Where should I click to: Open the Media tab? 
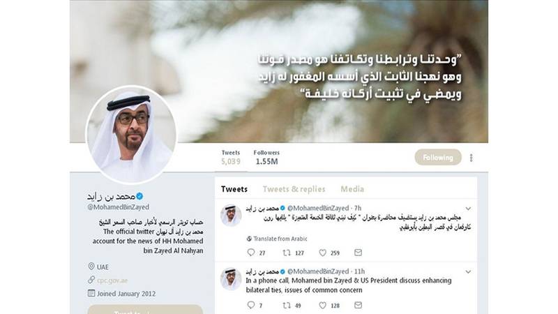(352, 189)
